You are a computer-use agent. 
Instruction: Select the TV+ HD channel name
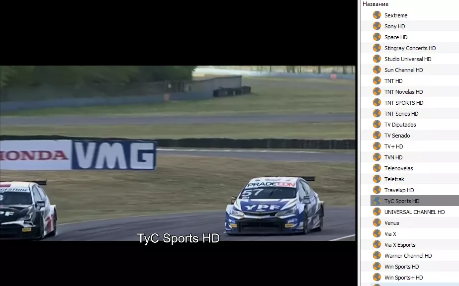tap(394, 146)
